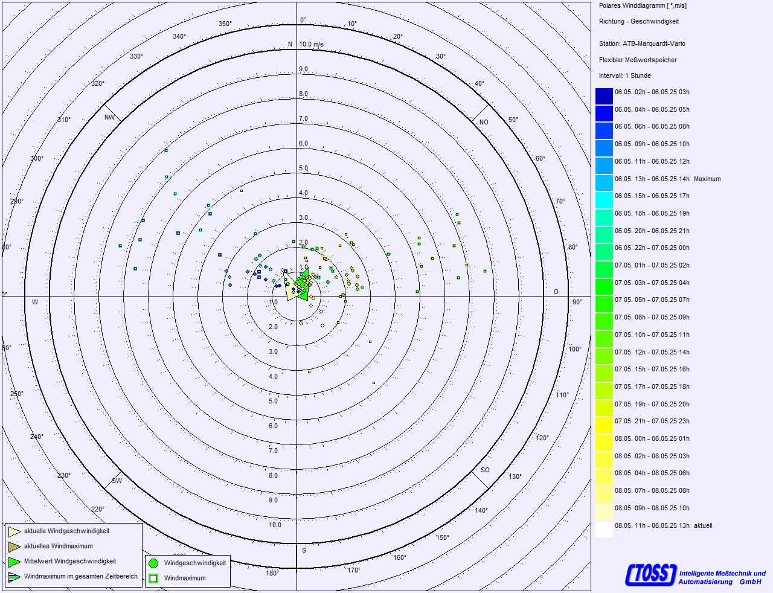Viewport: 773px width, 593px height.
Task: Click the '110°' direction label
Action: [562, 396]
